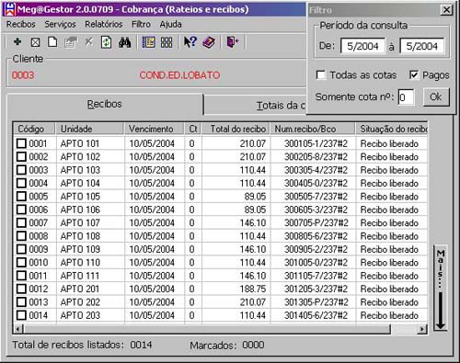Enable the Todas as cotas checkbox
This screenshot has width=460, height=363.
321,74
